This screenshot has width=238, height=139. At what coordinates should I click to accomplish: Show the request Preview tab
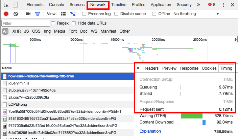(169, 68)
